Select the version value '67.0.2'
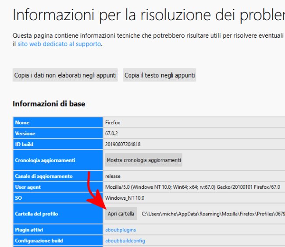 click(x=111, y=134)
